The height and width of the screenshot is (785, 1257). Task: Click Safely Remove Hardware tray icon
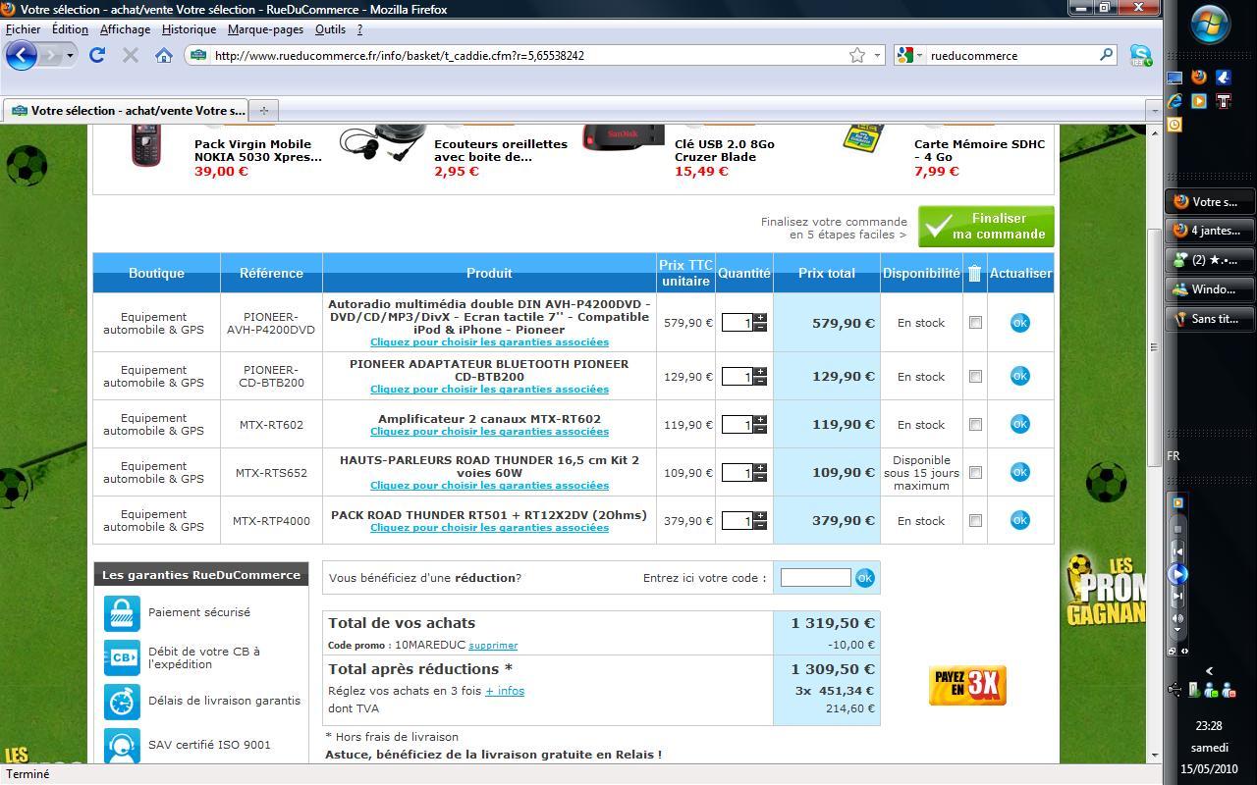[x=1194, y=690]
